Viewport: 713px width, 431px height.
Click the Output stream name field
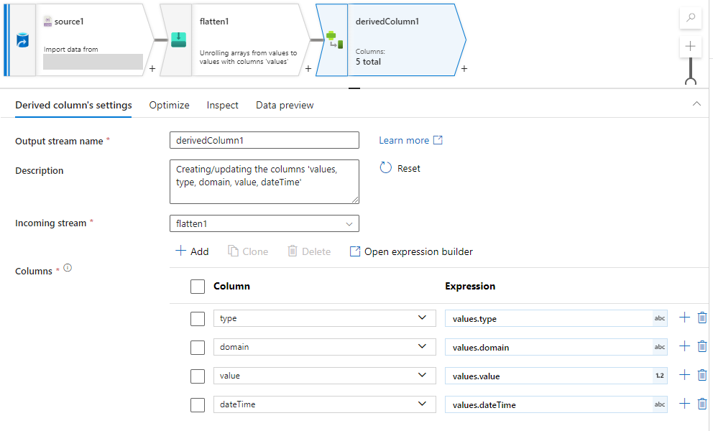(x=264, y=140)
